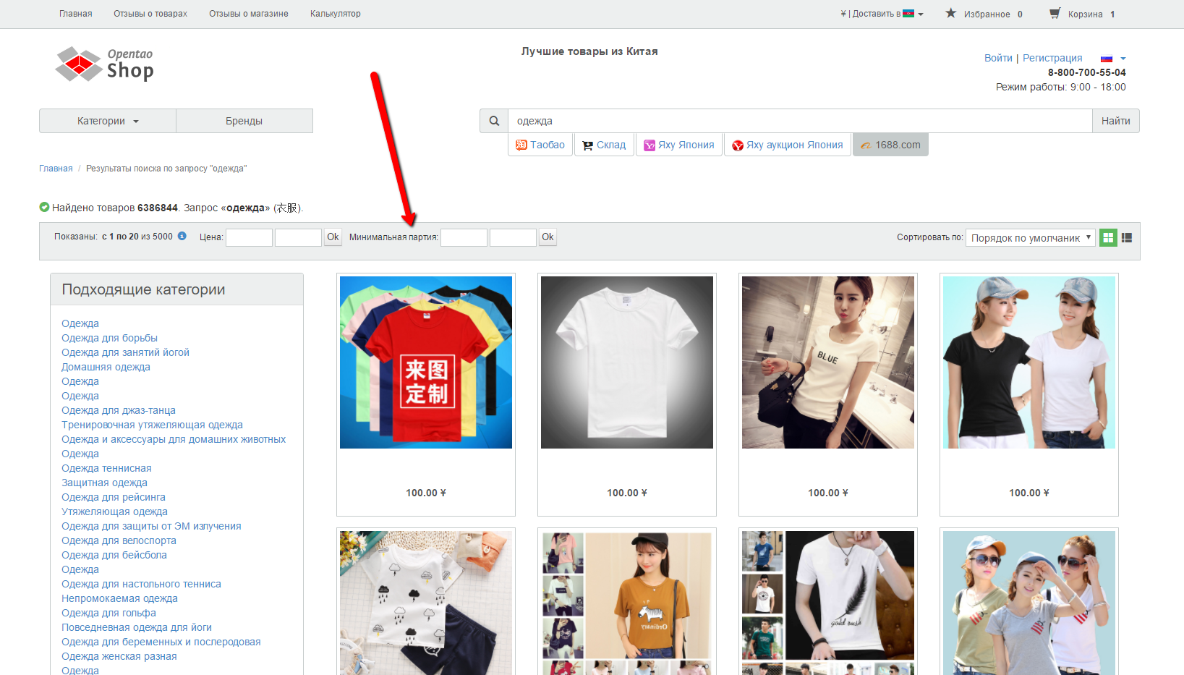Viewport: 1184px width, 675px height.
Task: Open Отзывы о магазине menu item
Action: click(x=249, y=14)
